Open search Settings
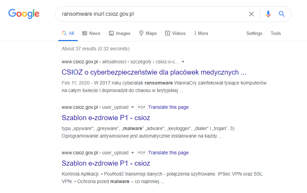 coord(254,34)
